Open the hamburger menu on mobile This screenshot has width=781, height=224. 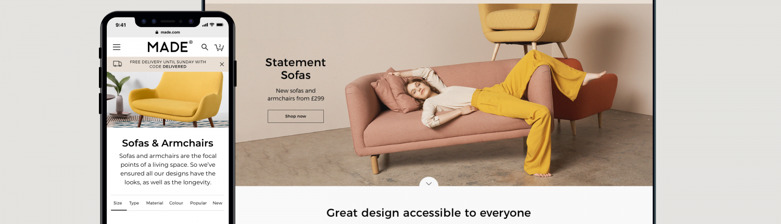coord(117,47)
